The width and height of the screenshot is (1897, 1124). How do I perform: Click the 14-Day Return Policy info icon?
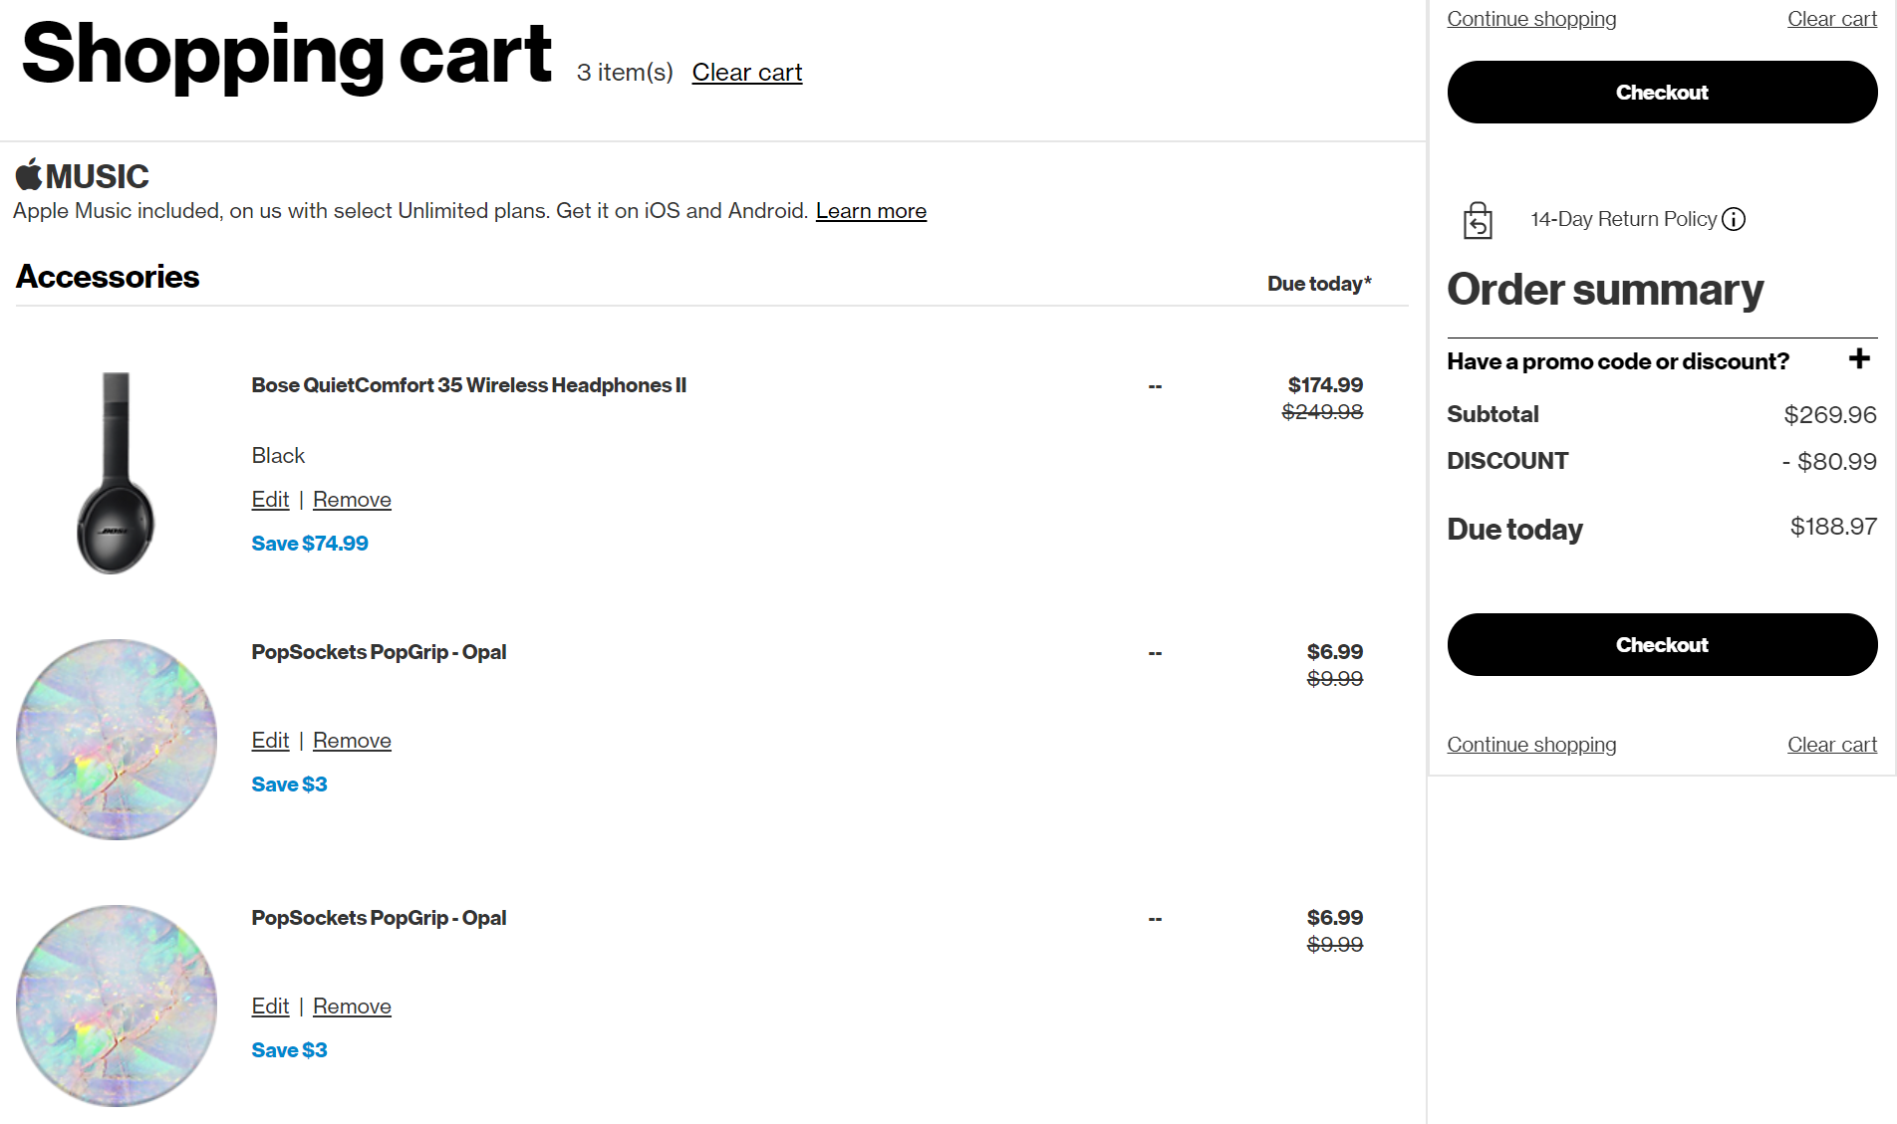pyautogui.click(x=1734, y=219)
